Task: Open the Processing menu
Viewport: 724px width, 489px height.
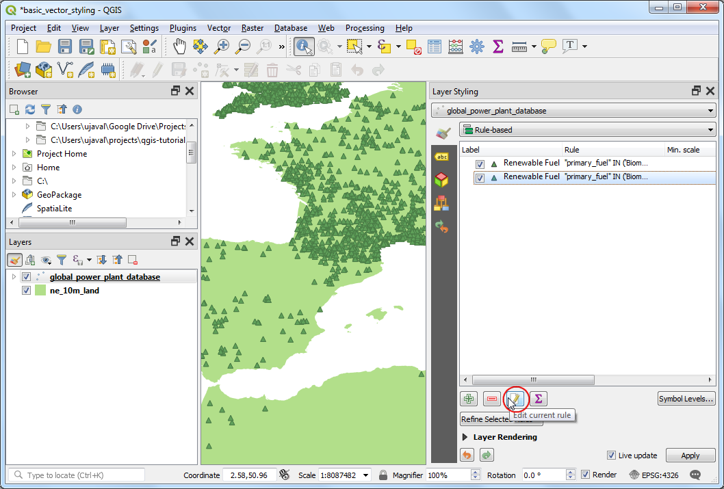Action: click(x=365, y=28)
